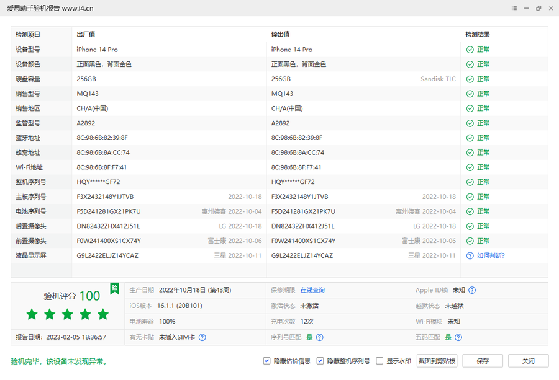The width and height of the screenshot is (559, 380).
Task: Click help icon next to Apple ID锁
Action: tap(472, 290)
